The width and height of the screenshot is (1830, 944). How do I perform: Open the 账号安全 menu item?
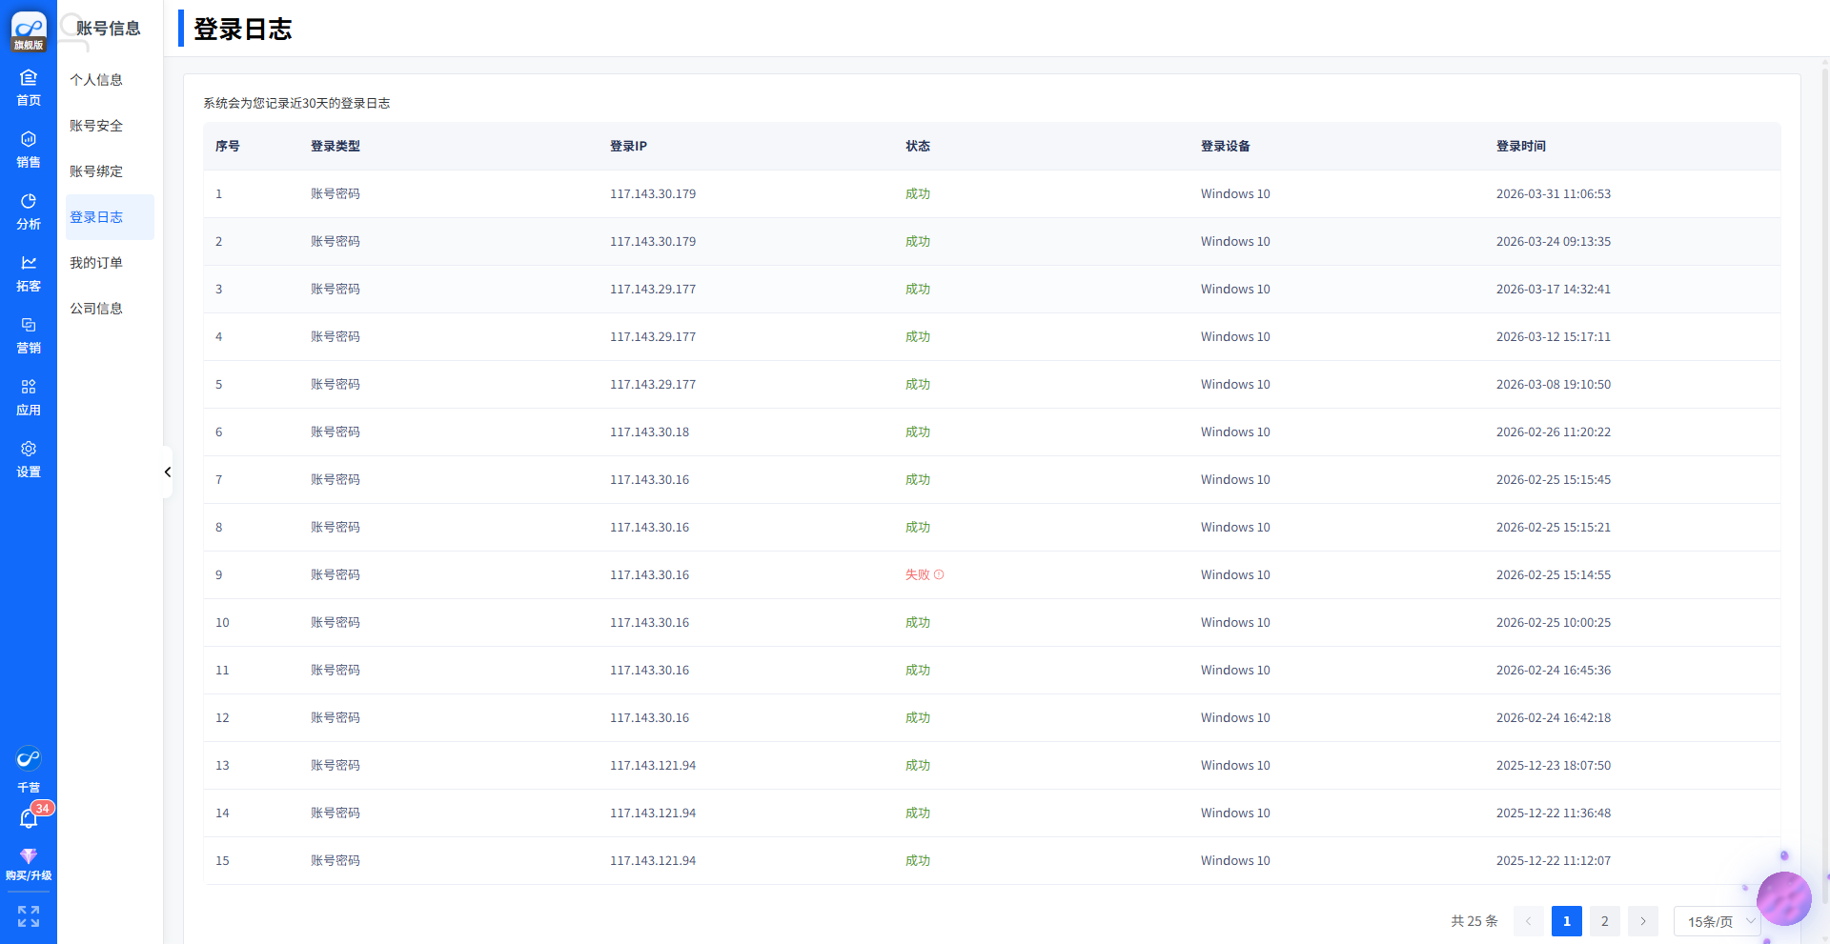[96, 126]
